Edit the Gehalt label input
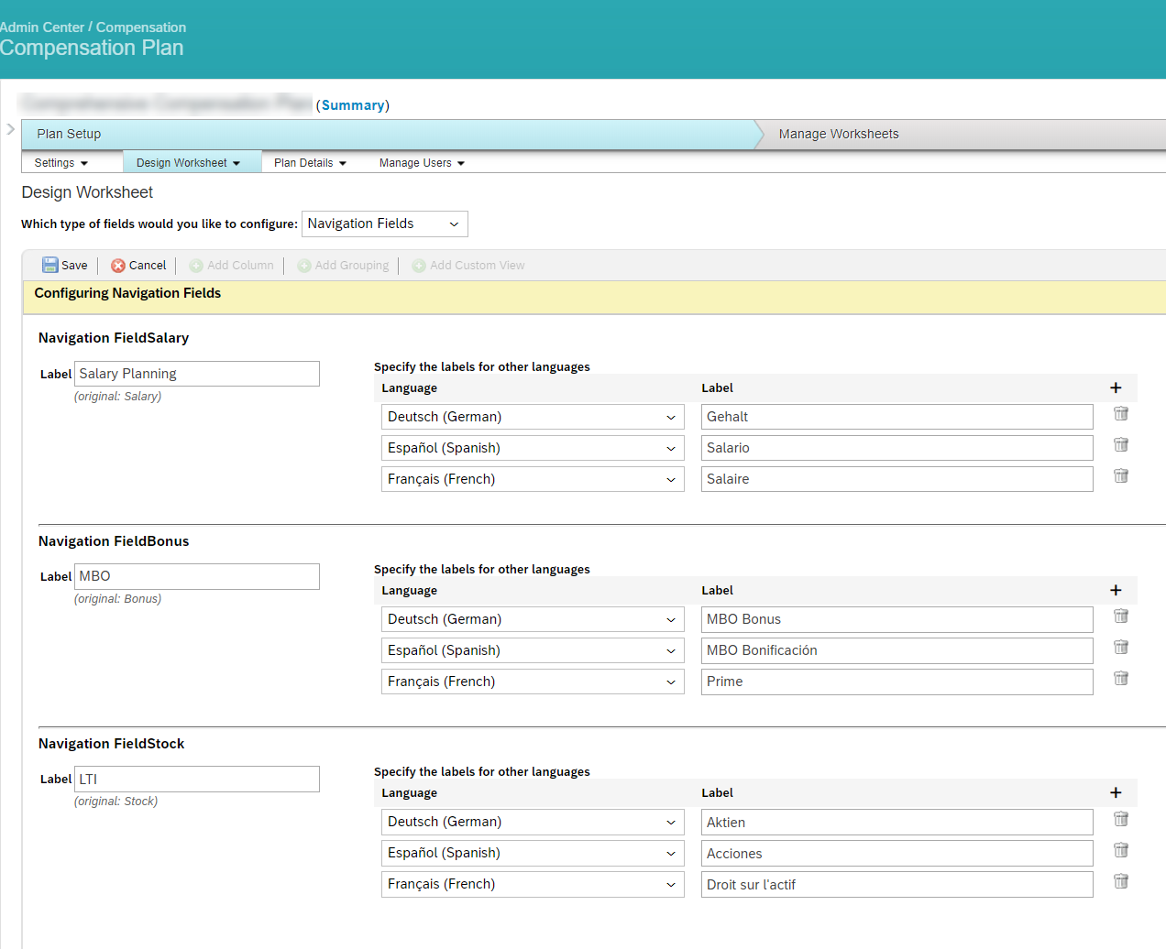This screenshot has height=949, width=1166. [897, 417]
